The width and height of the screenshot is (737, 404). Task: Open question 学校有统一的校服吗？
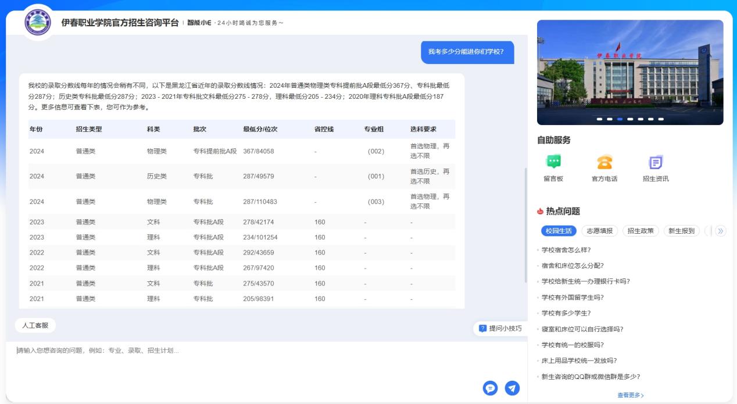(573, 345)
